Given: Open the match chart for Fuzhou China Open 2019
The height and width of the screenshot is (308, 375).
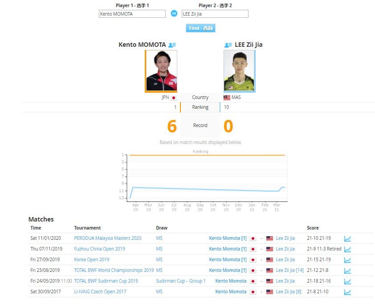Looking at the screenshot, I should [x=347, y=249].
